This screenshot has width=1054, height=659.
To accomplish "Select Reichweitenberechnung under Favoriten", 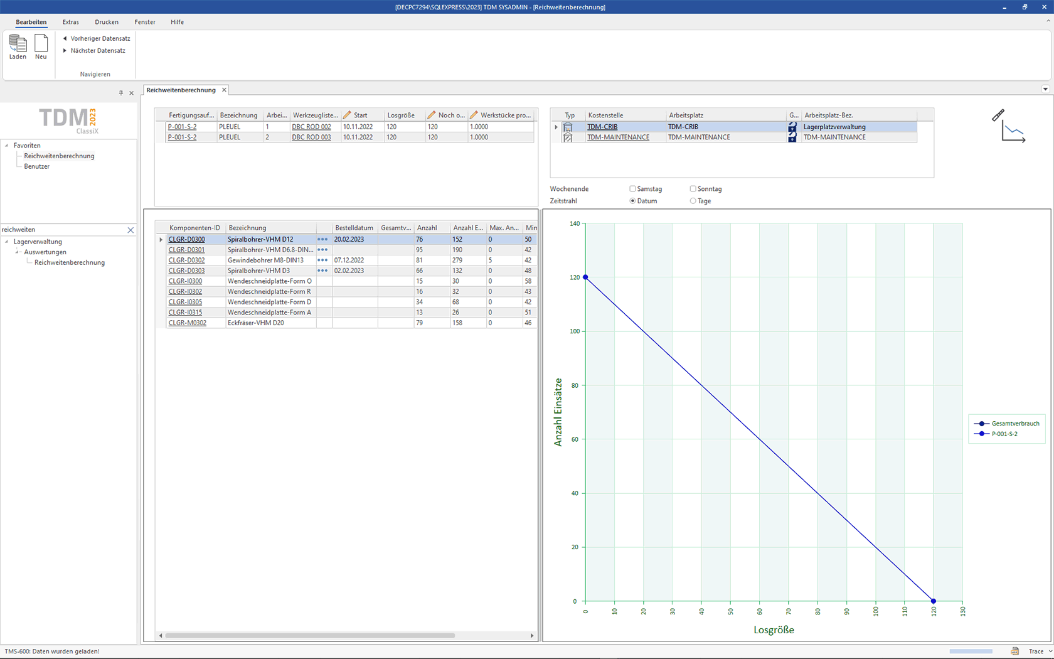I will [x=59, y=156].
